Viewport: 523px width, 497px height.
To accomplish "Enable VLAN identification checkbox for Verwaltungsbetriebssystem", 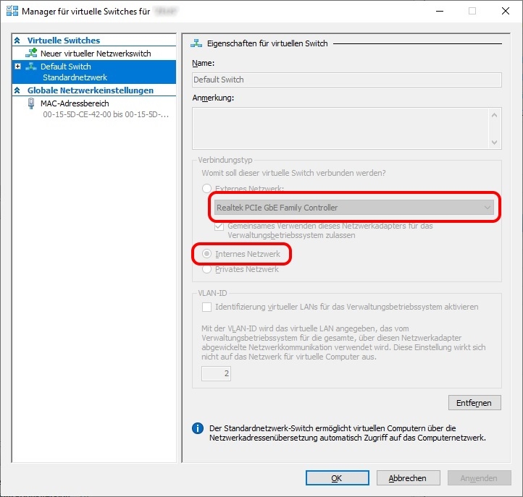I will (206, 307).
